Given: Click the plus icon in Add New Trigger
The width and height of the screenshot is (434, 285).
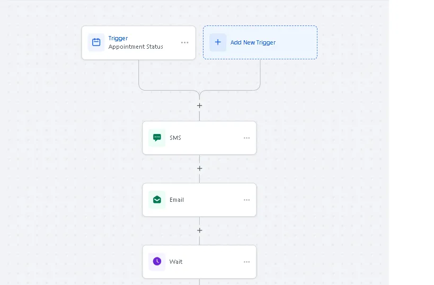Looking at the screenshot, I should 218,42.
